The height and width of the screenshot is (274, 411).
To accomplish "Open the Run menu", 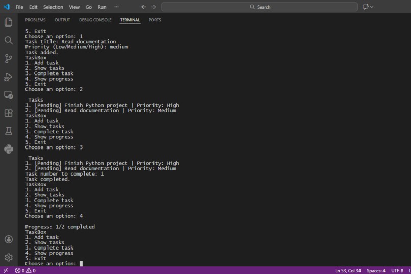I will tap(102, 7).
